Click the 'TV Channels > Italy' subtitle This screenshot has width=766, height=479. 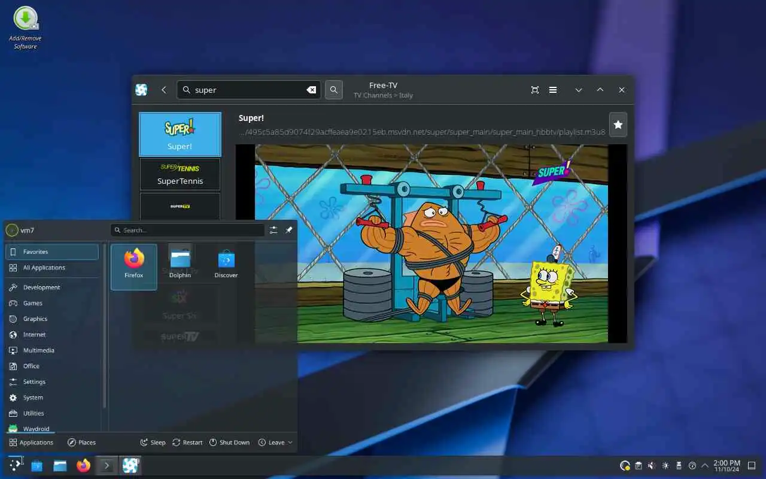(383, 95)
